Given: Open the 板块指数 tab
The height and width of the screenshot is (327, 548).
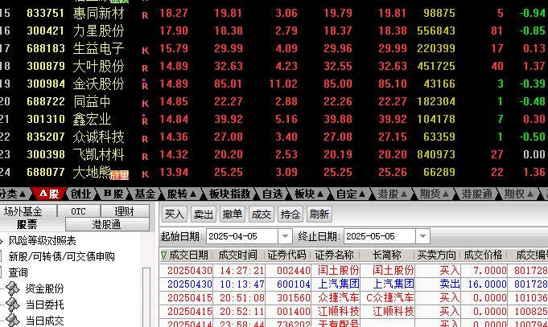Looking at the screenshot, I should click(x=229, y=194).
